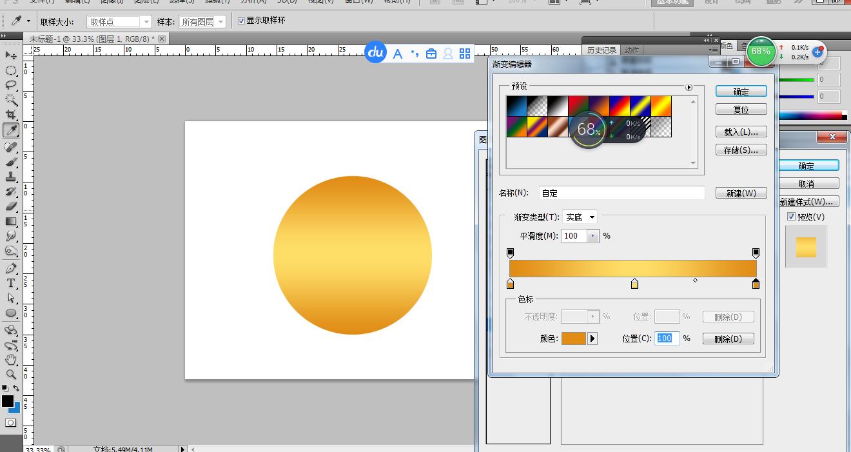The image size is (851, 452).
Task: Select the Magic Wand tool
Action: point(9,99)
